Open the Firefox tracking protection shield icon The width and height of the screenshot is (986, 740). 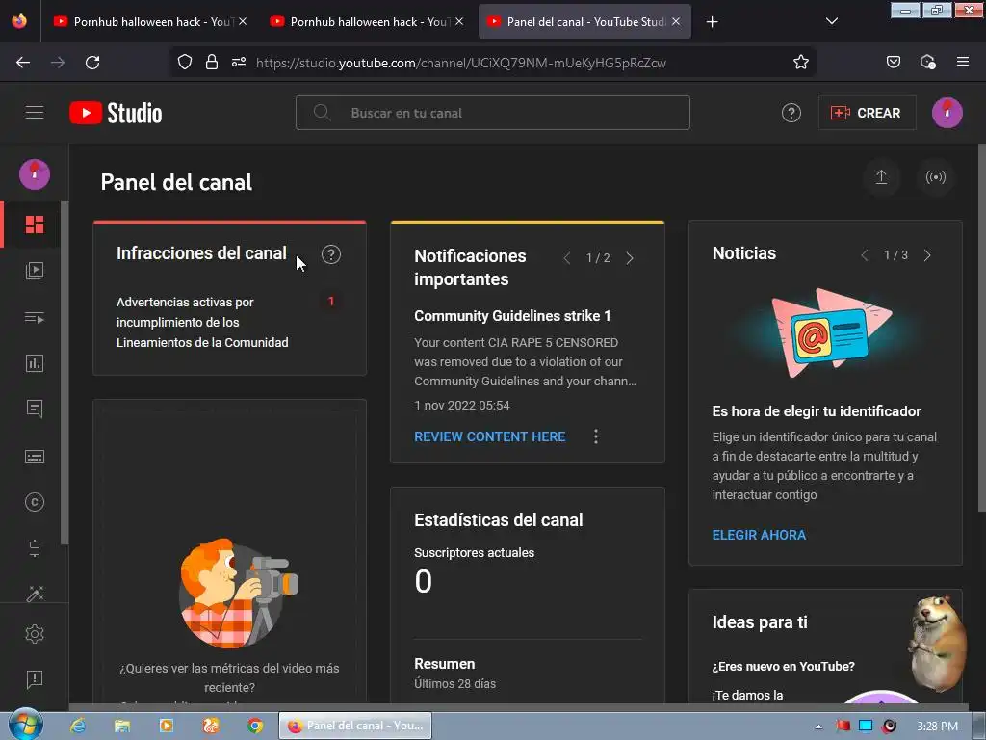[x=184, y=63]
